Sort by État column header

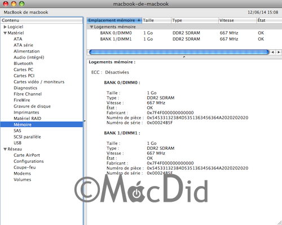[269, 20]
